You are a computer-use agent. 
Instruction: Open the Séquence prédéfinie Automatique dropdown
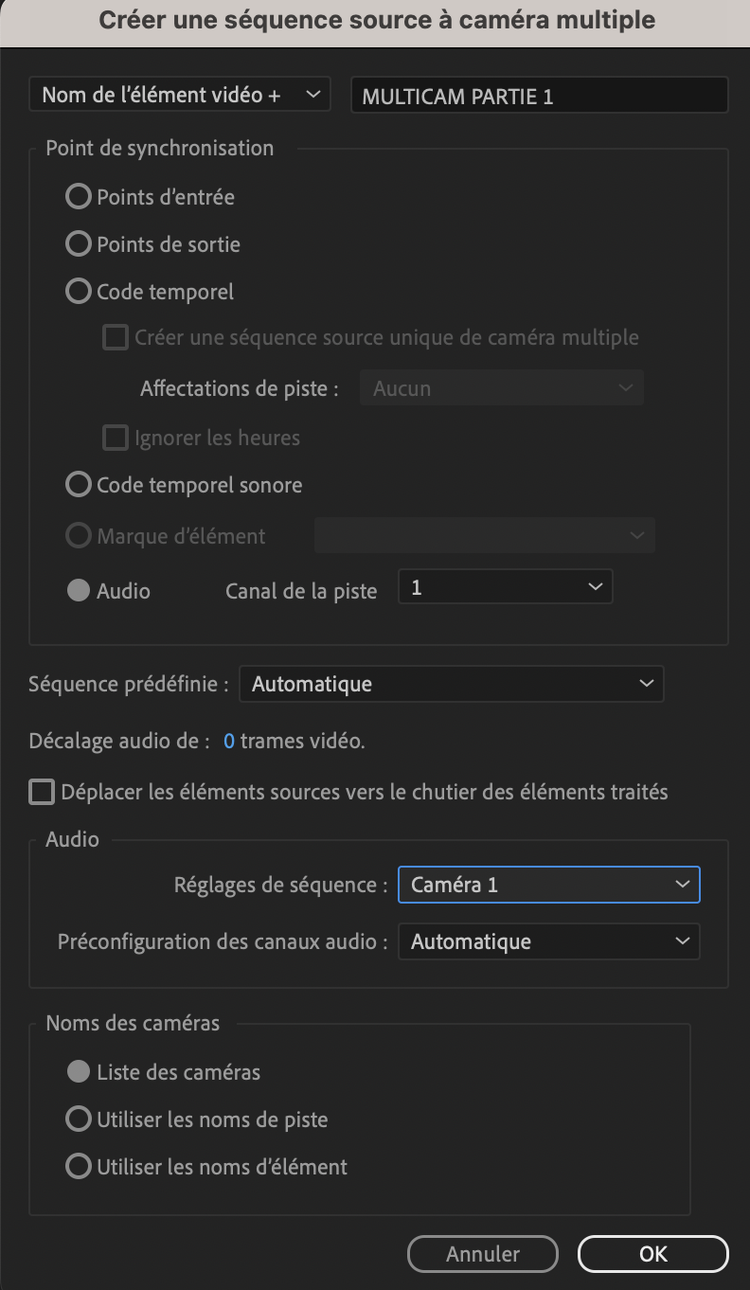tap(452, 684)
